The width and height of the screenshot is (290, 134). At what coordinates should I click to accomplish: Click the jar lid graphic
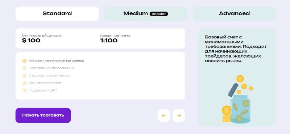(233, 90)
